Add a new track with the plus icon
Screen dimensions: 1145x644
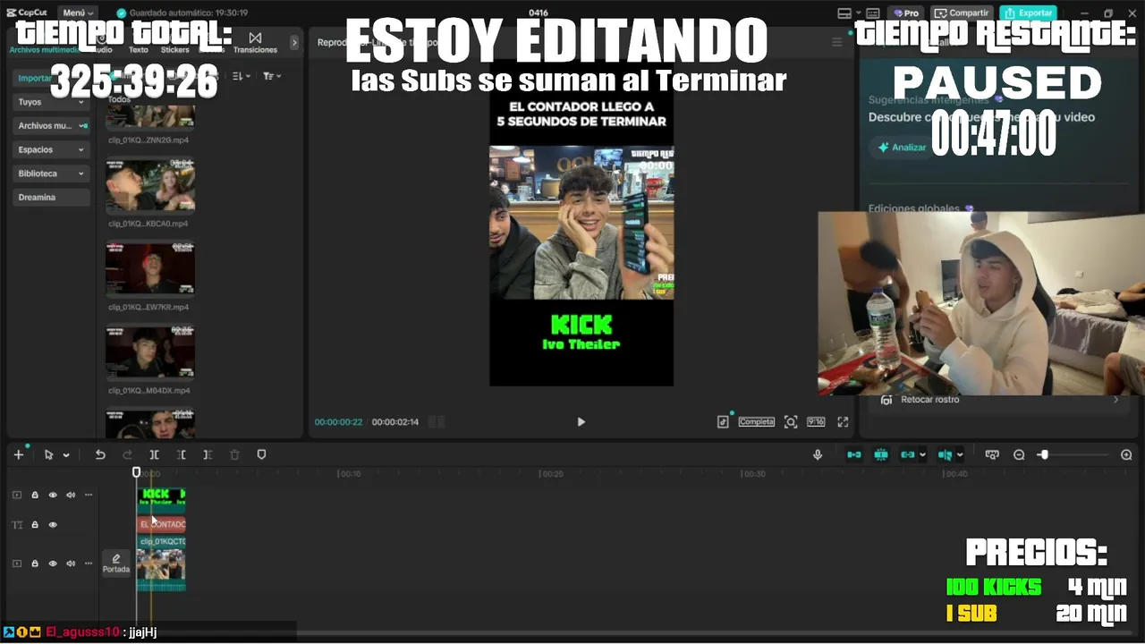point(18,454)
